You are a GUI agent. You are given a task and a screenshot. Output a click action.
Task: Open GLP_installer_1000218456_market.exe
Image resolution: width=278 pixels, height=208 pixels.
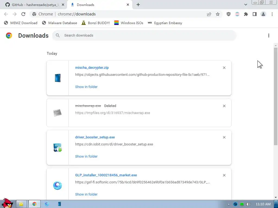(106, 175)
